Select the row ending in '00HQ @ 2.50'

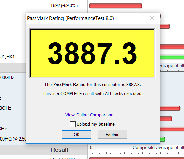pyautogui.click(x=13, y=139)
